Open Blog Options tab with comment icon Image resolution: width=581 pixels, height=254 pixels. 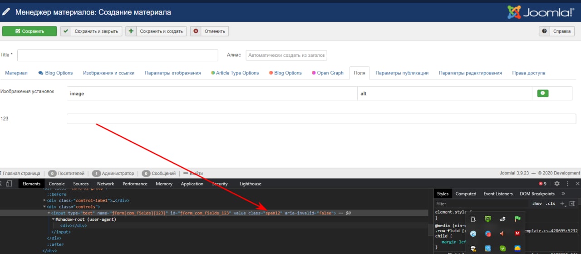point(55,73)
